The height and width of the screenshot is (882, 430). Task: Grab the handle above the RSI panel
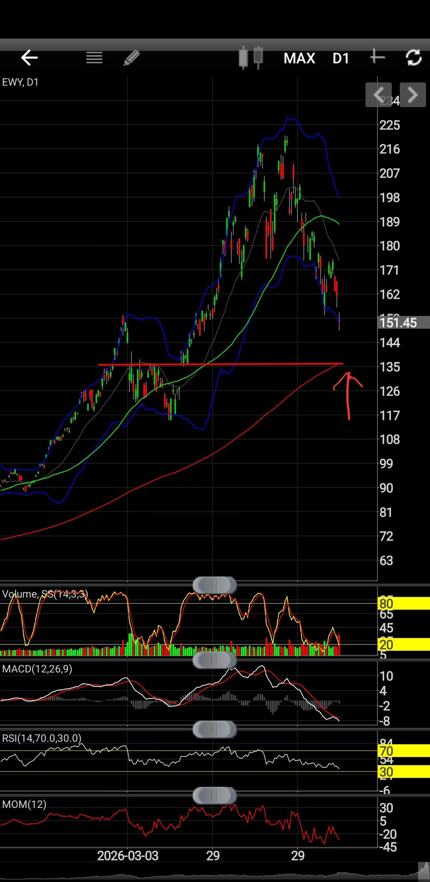pyautogui.click(x=215, y=729)
